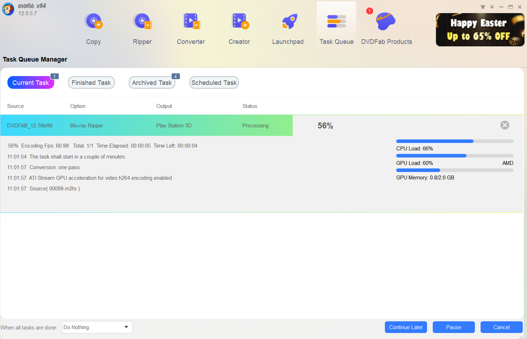527x339 pixels.
Task: Click the Source column header
Action: pyautogui.click(x=15, y=106)
